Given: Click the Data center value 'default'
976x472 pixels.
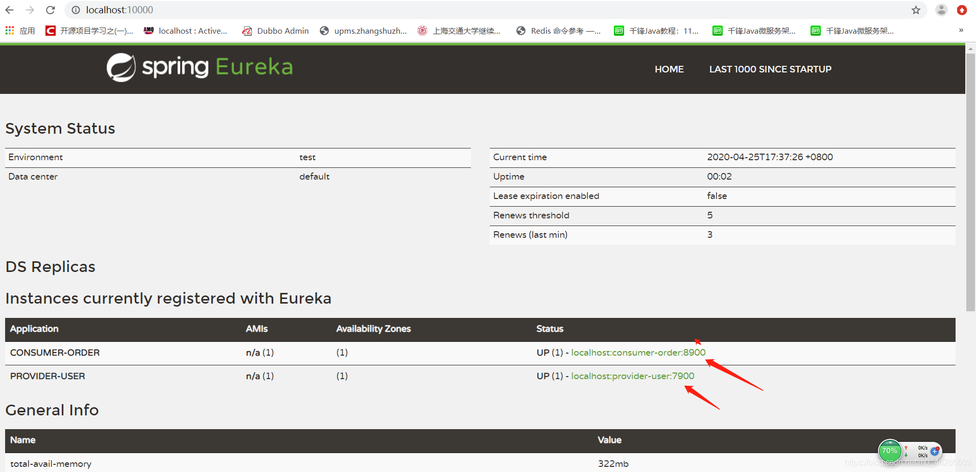Looking at the screenshot, I should pyautogui.click(x=314, y=177).
